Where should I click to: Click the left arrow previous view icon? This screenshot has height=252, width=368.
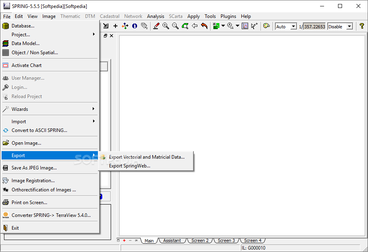[195, 26]
